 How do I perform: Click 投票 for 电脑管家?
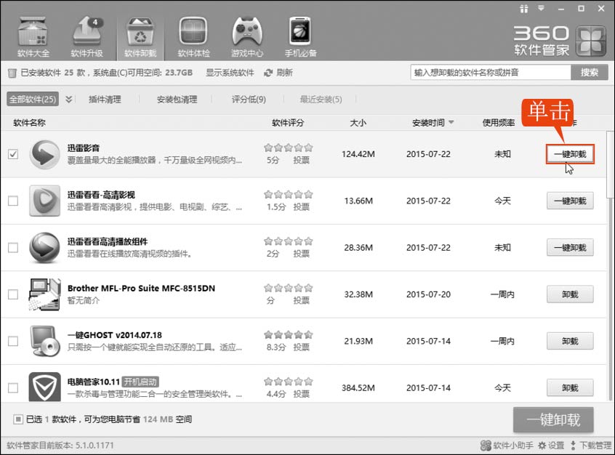coord(301,394)
